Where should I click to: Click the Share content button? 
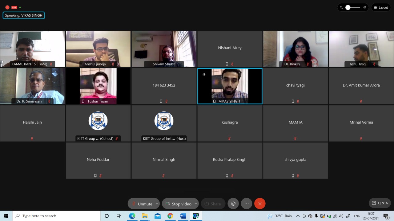coord(213,204)
